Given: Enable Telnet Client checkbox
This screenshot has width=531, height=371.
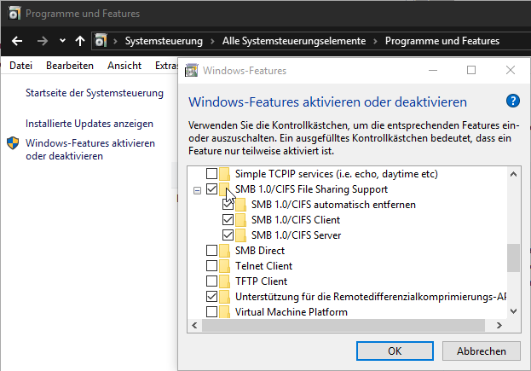Looking at the screenshot, I should (211, 265).
